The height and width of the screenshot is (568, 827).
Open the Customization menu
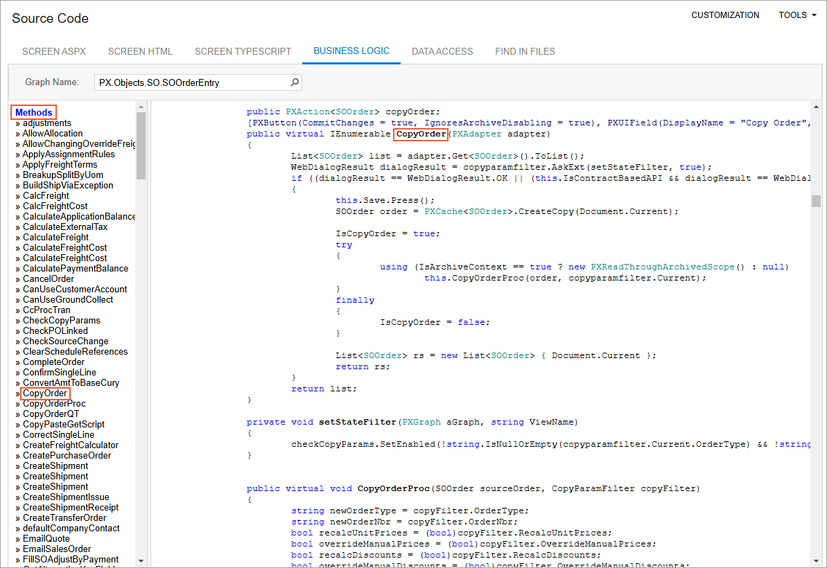pyautogui.click(x=725, y=15)
